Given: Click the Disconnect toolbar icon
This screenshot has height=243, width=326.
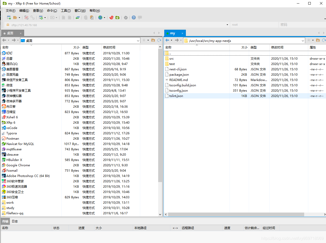Looking at the screenshot, I should pyautogui.click(x=26, y=18).
